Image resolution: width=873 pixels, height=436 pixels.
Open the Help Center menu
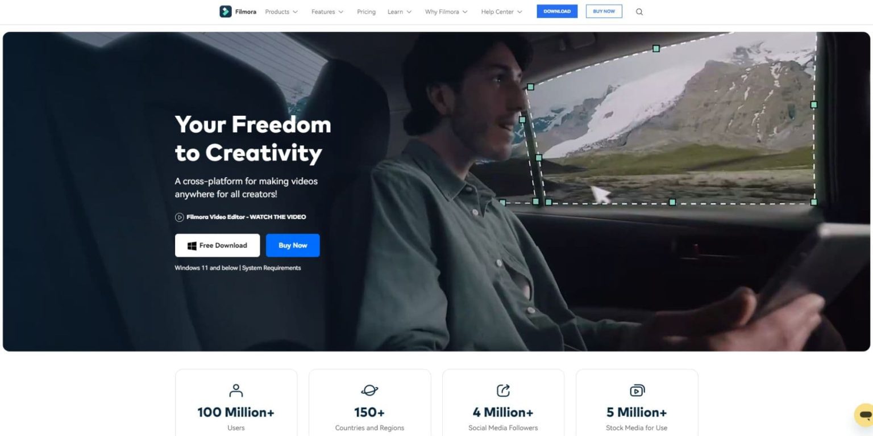[x=501, y=12]
